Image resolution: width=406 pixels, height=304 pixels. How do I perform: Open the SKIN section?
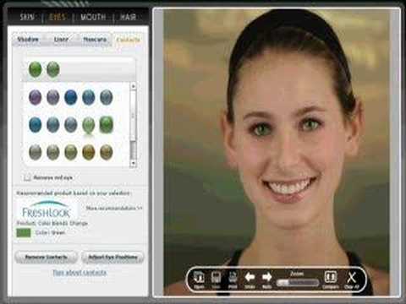point(27,17)
